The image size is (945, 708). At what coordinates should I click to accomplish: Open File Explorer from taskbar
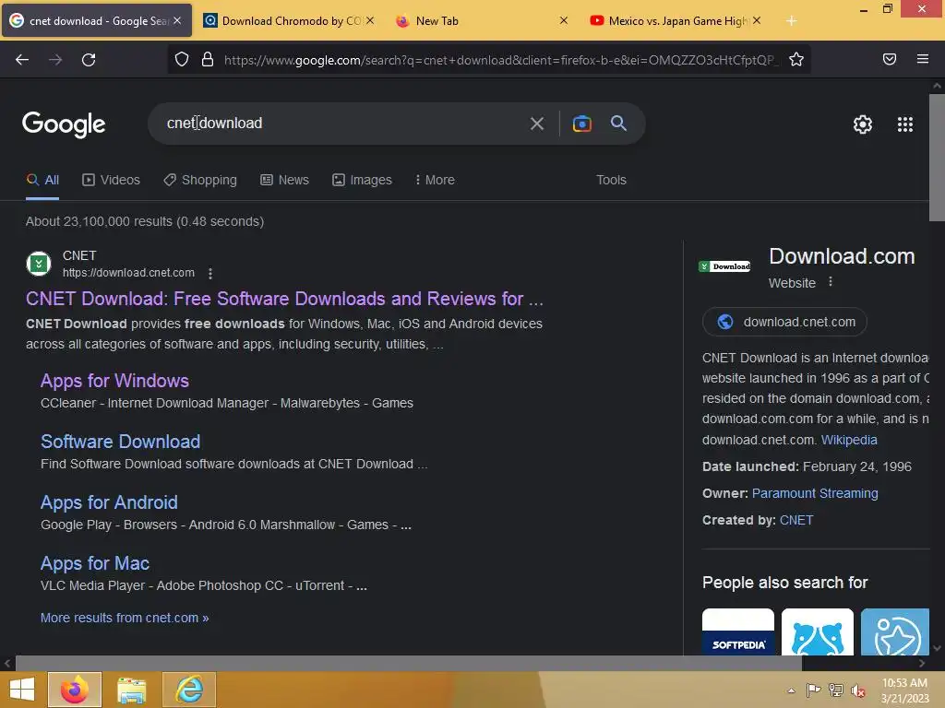click(x=131, y=690)
